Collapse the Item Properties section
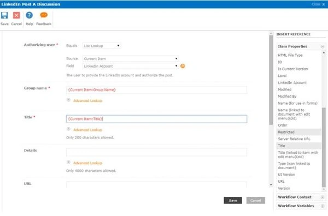The height and width of the screenshot is (216, 328). (x=323, y=46)
